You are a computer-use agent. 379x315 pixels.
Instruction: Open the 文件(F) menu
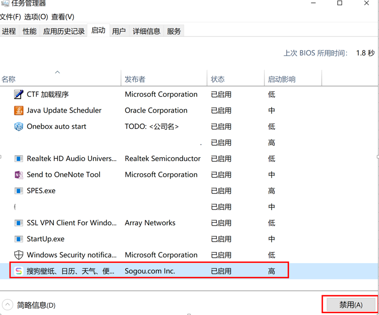click(x=11, y=17)
